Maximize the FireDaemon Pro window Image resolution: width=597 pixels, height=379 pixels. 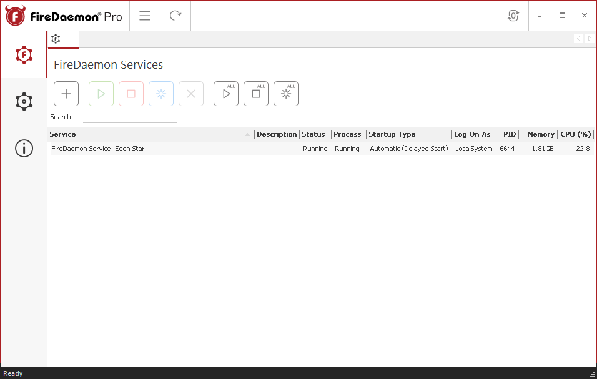(562, 16)
